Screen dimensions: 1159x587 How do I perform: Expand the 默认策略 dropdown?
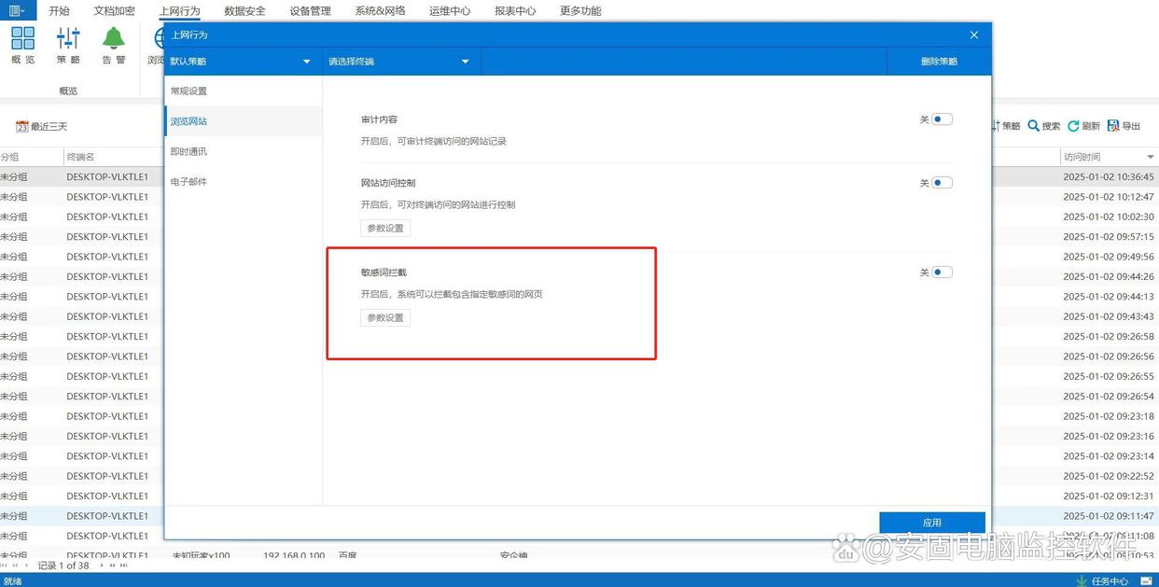tap(306, 62)
